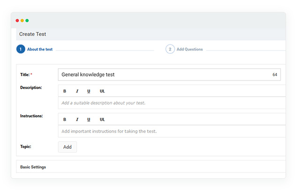This screenshot has height=192, width=300.
Task: Insert unordered list in Instructions editor
Action: click(102, 119)
